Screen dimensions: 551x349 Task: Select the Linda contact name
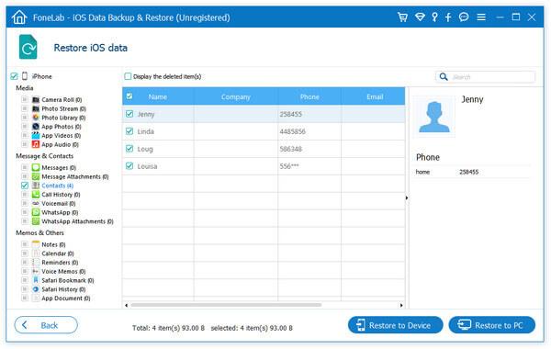[146, 131]
